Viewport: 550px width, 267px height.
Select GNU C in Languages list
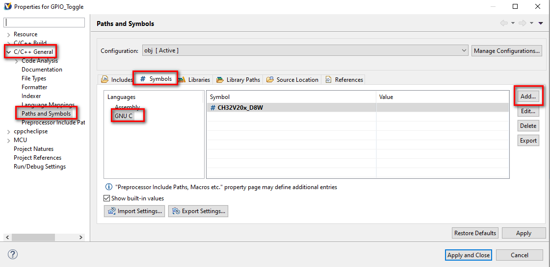tap(124, 116)
